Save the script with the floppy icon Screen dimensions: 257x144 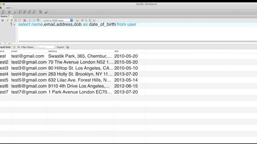[x=2, y=20]
